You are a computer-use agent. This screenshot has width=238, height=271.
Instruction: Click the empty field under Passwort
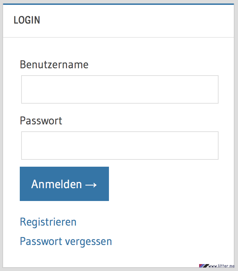[x=120, y=146]
